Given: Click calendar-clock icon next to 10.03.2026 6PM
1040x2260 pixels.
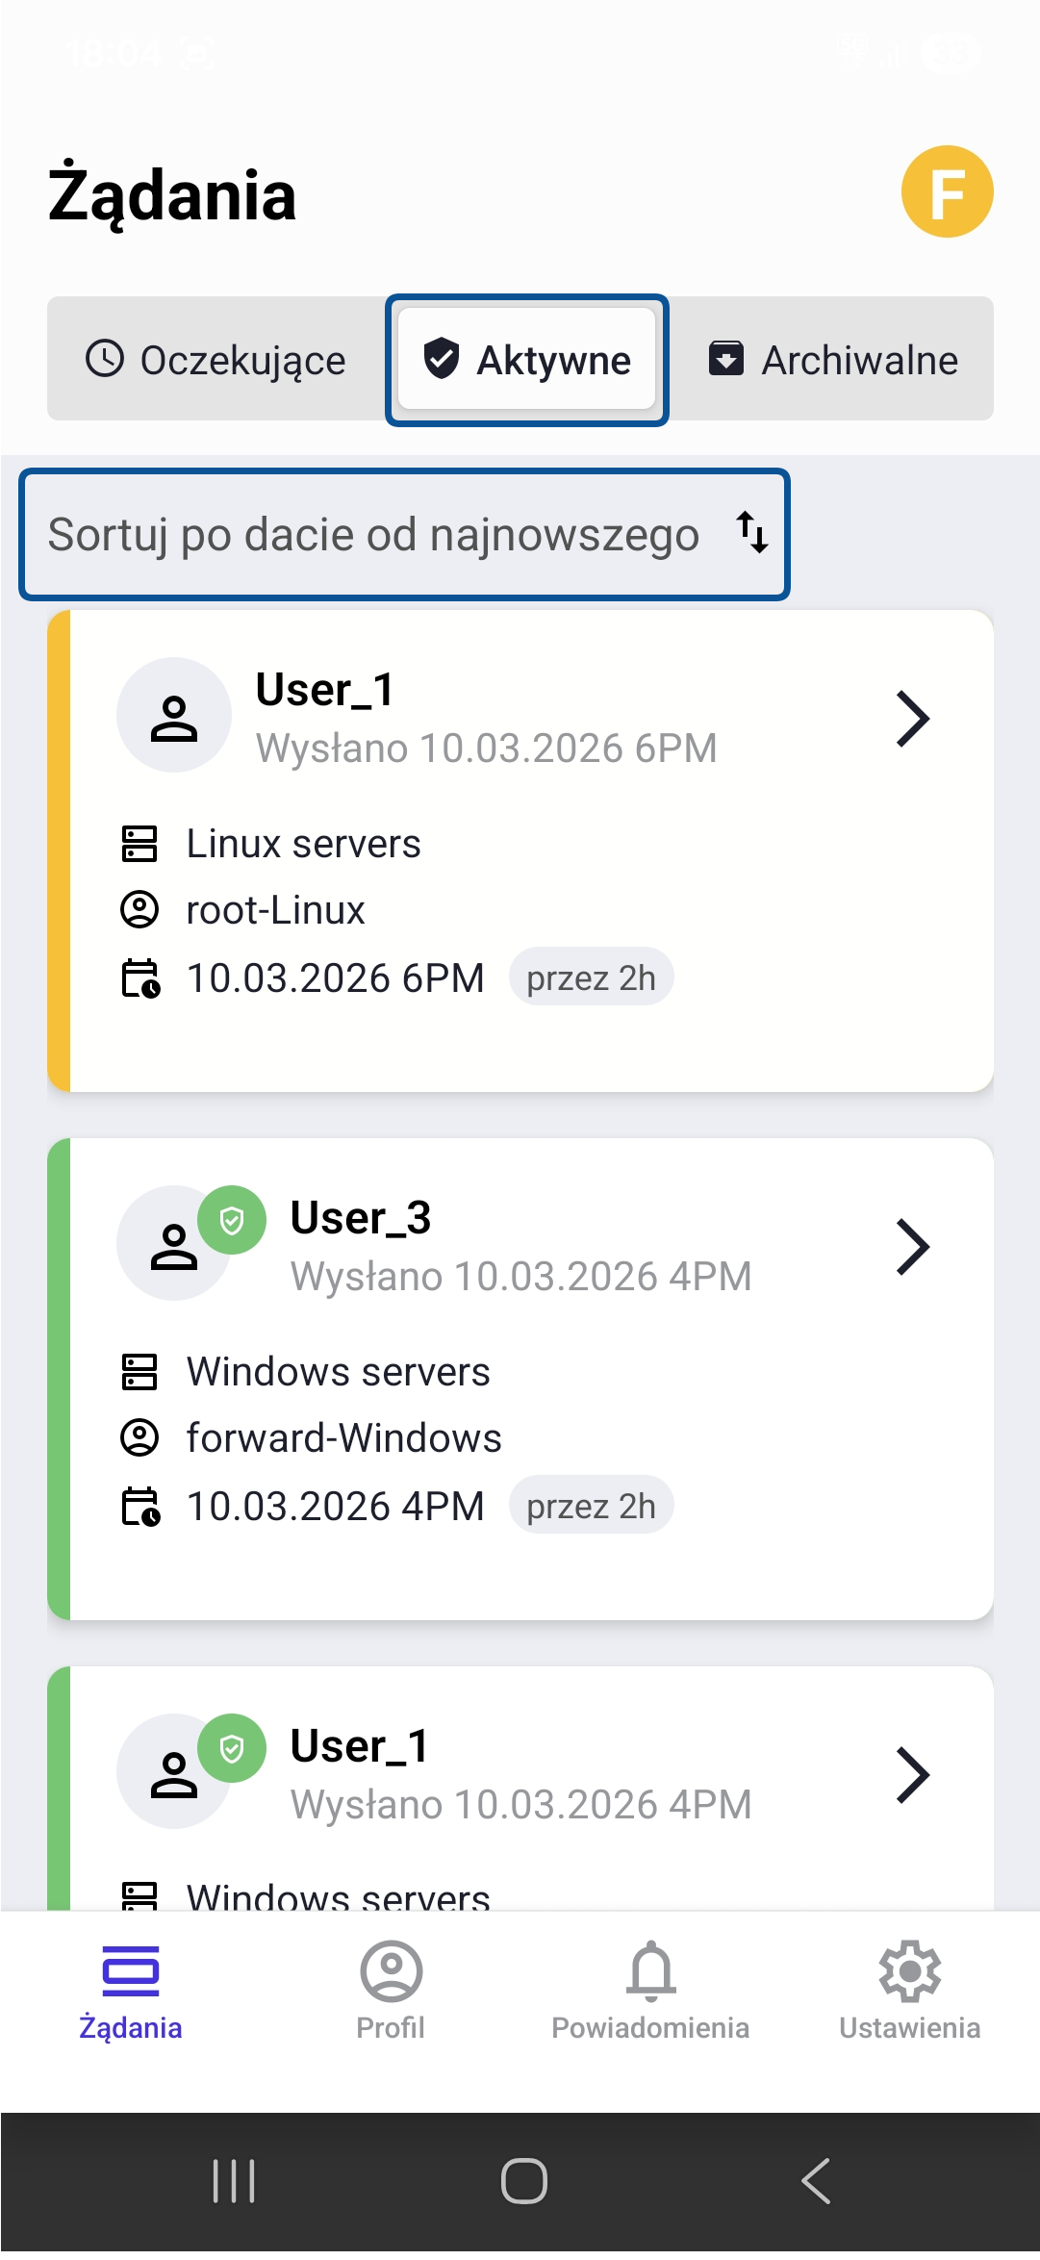Looking at the screenshot, I should [140, 978].
